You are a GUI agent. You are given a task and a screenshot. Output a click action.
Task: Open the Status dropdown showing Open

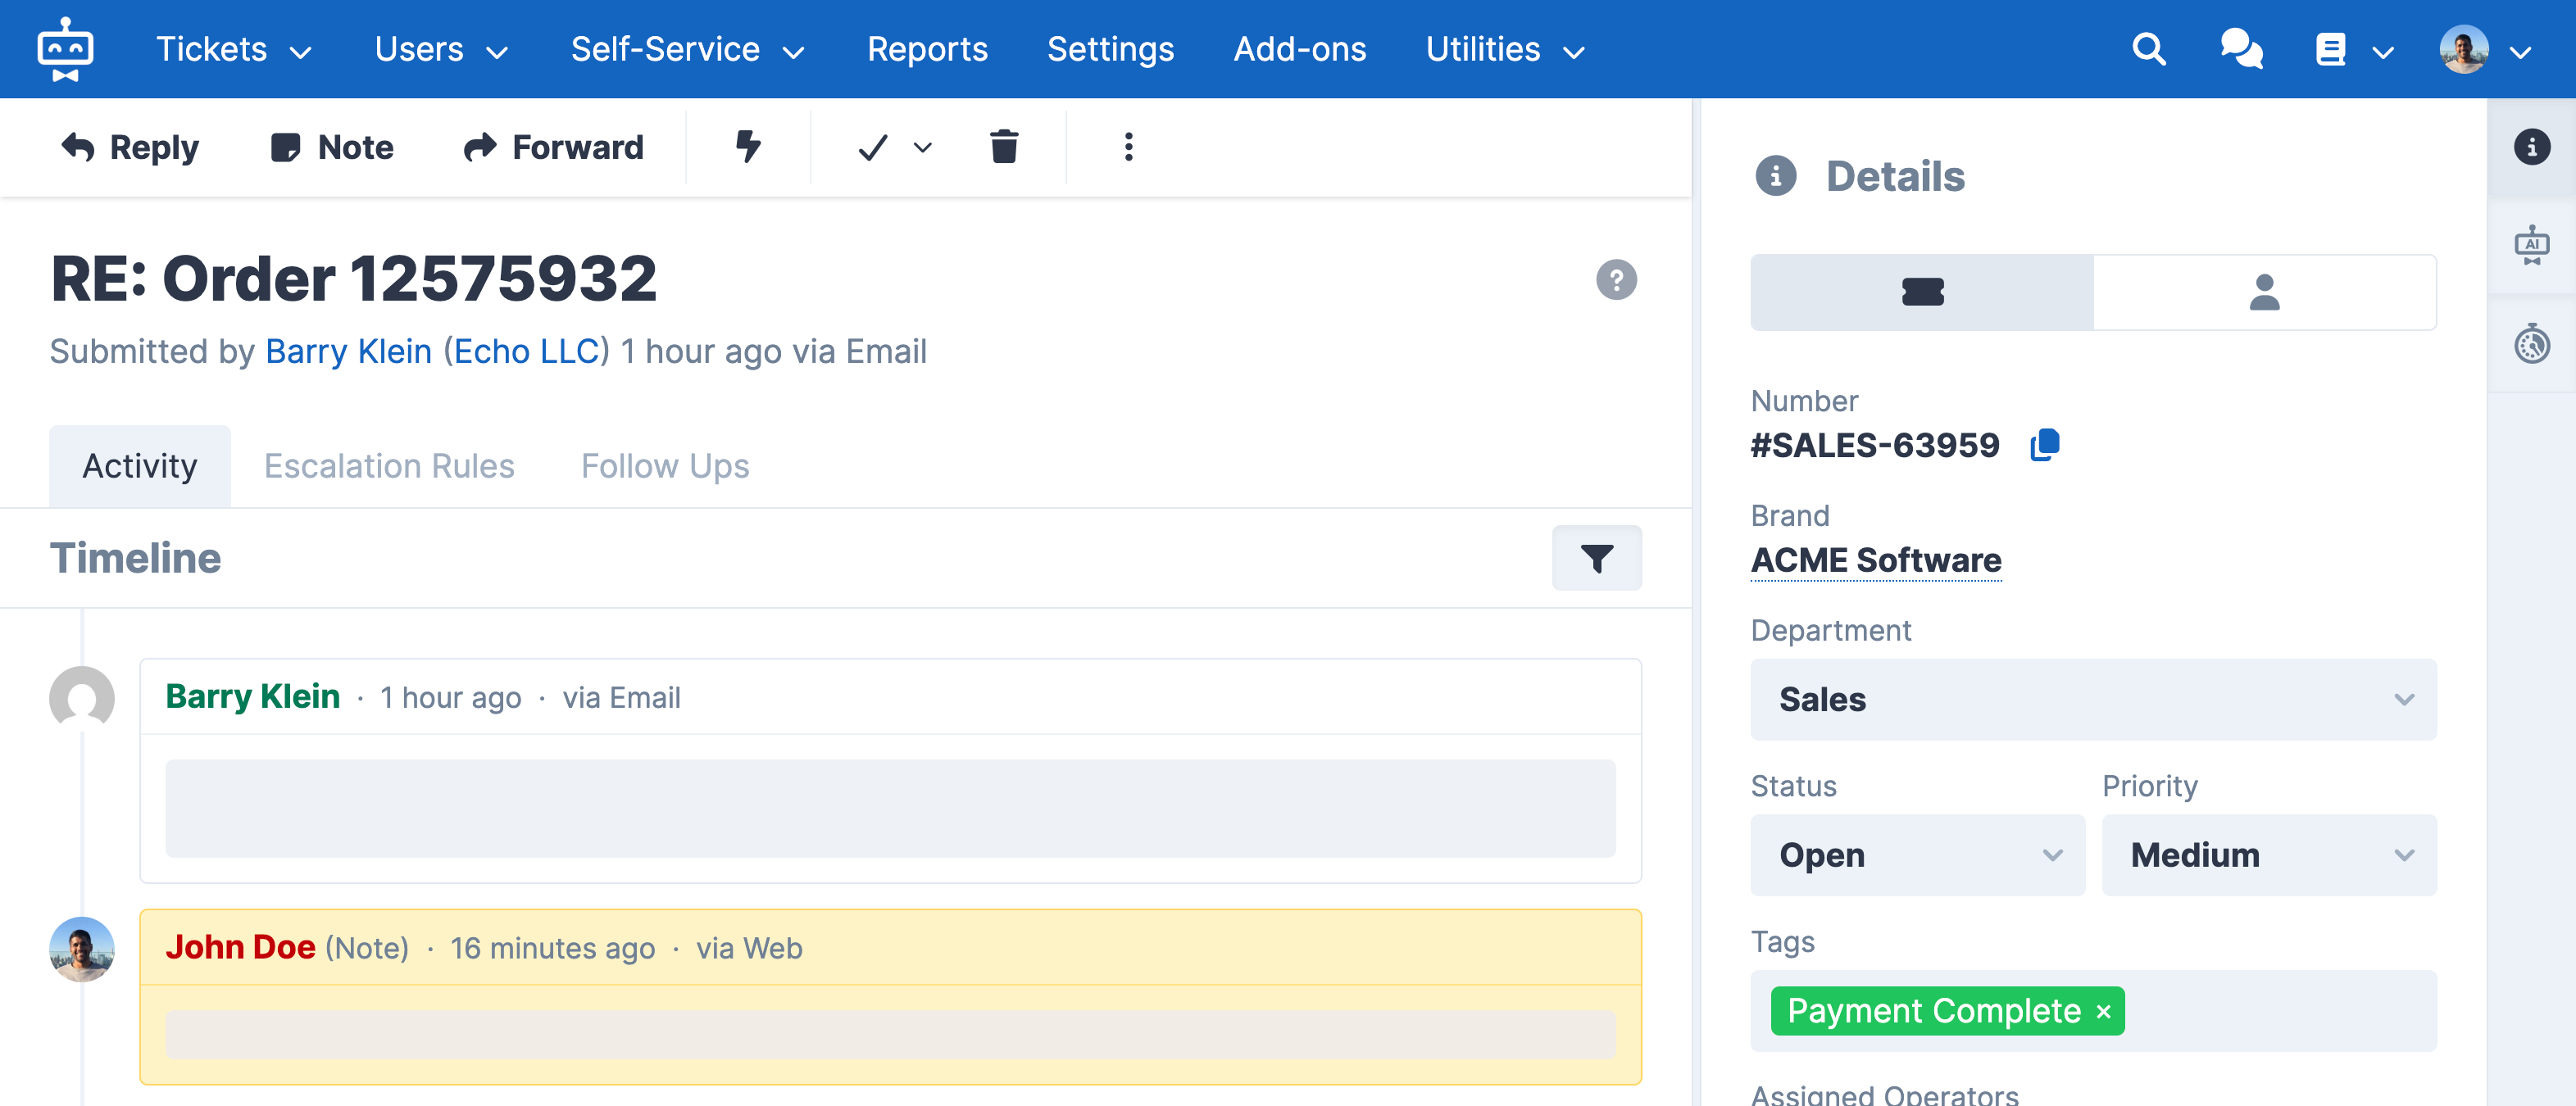click(x=1917, y=855)
